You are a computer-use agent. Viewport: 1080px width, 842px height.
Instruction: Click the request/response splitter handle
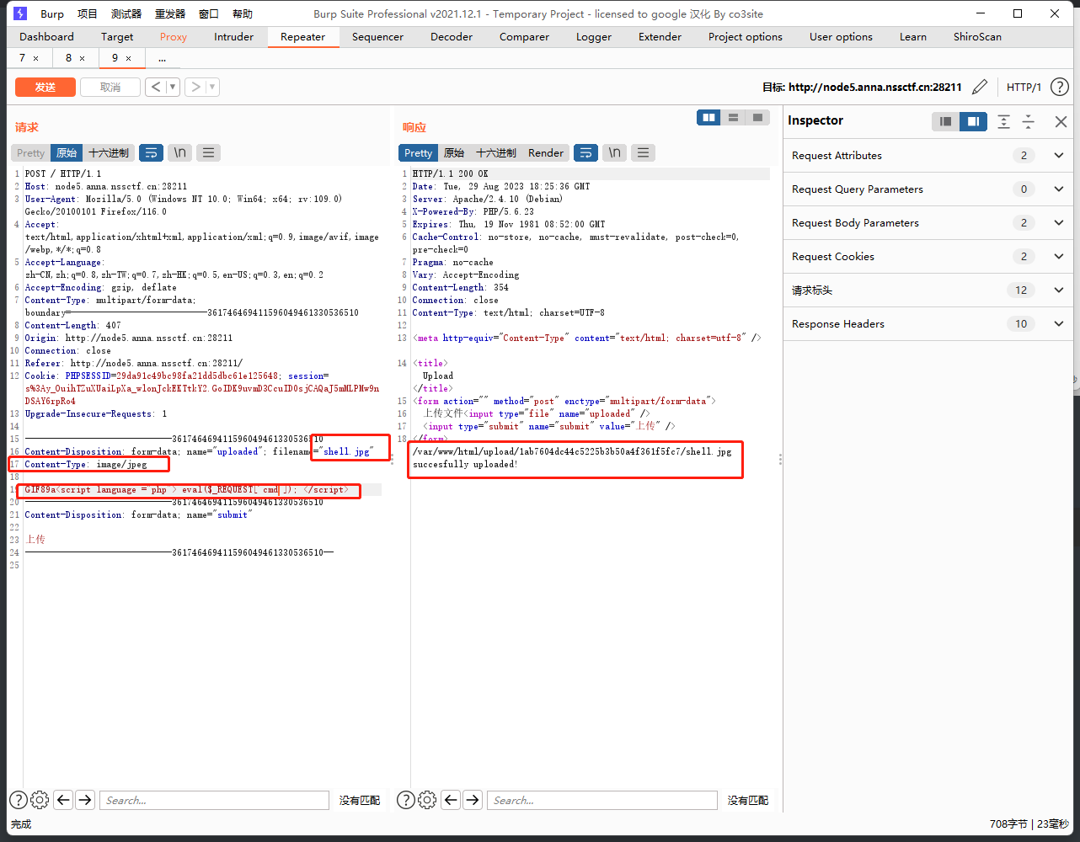(392, 459)
